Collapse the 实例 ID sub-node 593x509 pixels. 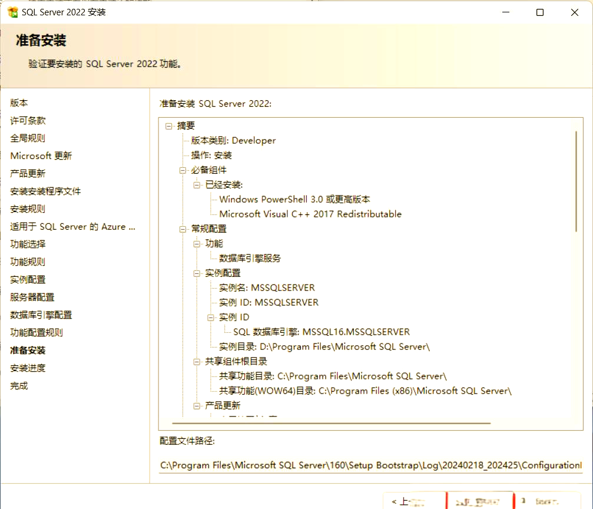point(211,318)
